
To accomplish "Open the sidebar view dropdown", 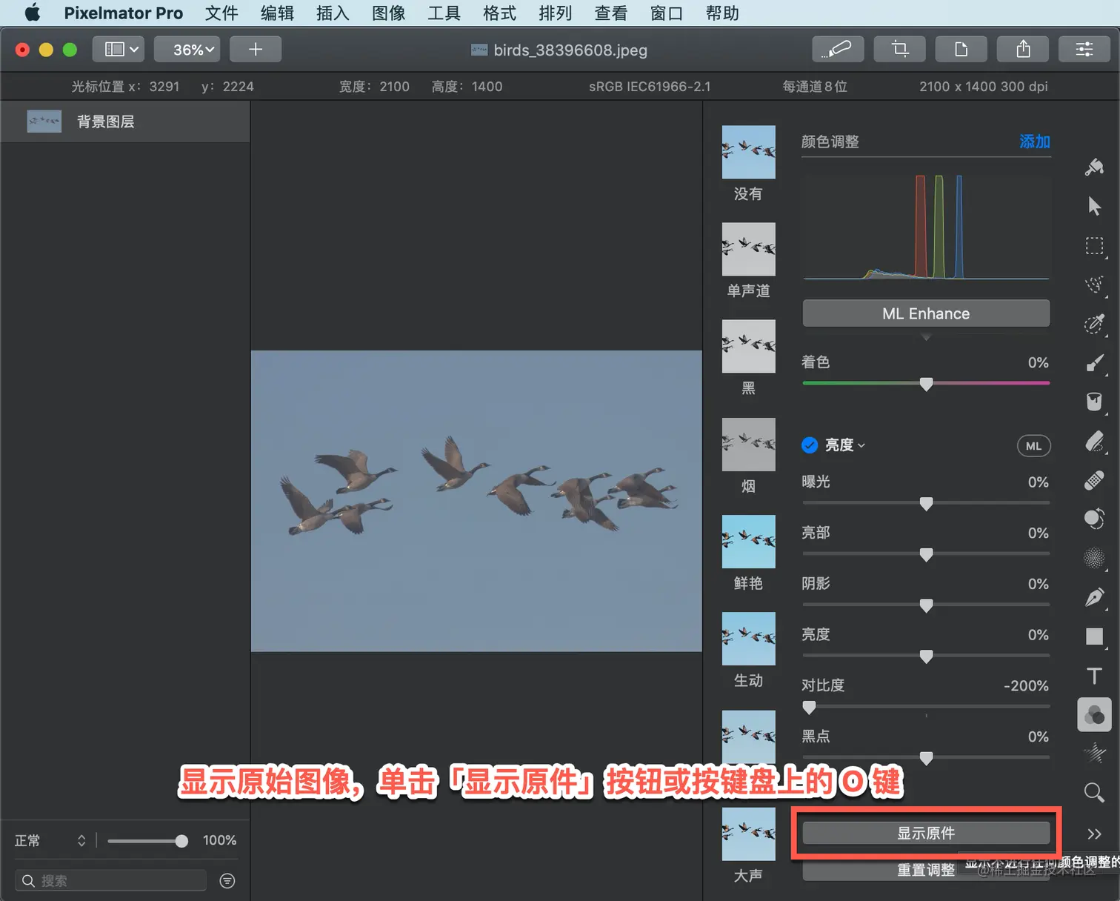I will coord(119,50).
